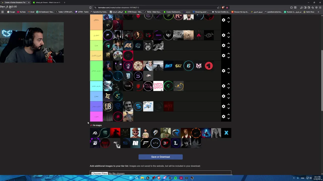Viewport: 323px width, 181px height.
Task: Open the Gmail bookmark
Action: tap(31, 12)
